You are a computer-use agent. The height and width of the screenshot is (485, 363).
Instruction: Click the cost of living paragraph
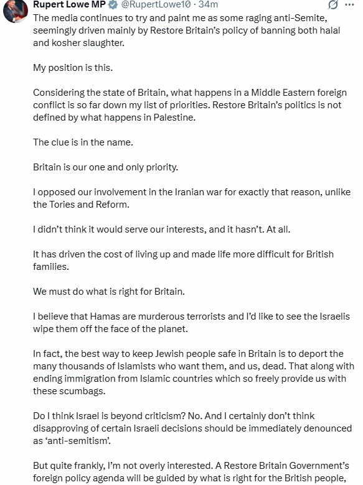[183, 260]
